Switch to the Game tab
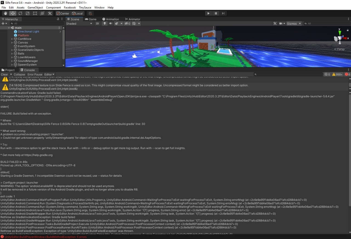The width and height of the screenshot is (351, 239). click(91, 19)
